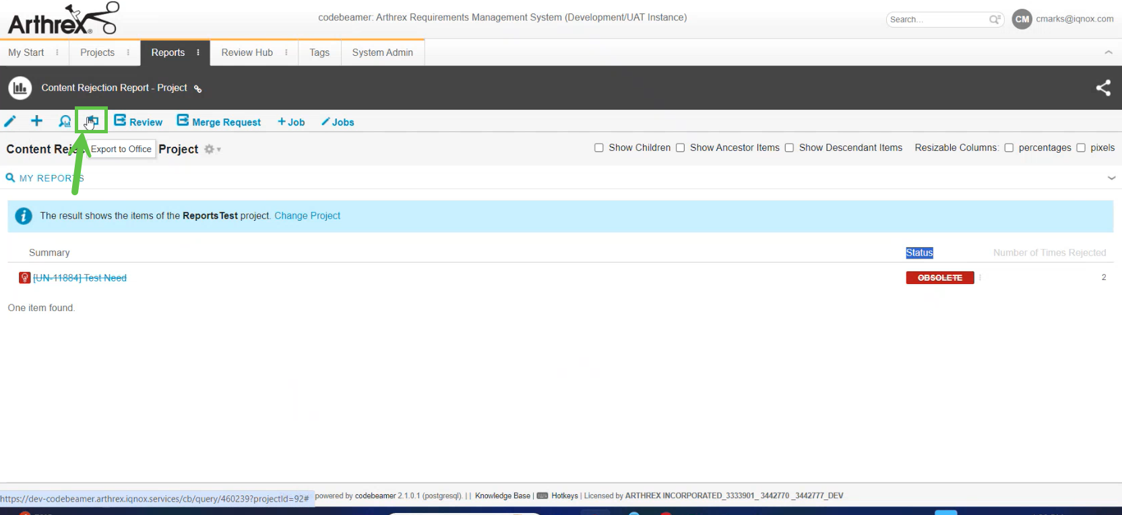Check the Show Descendant Items box
Viewport: 1122px width, 515px height.
pyautogui.click(x=789, y=148)
